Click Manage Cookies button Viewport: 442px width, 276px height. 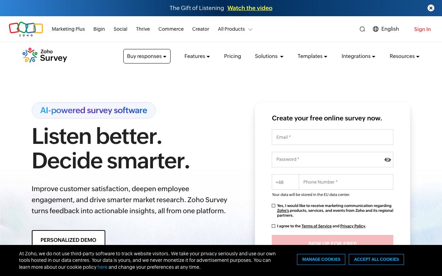click(321, 259)
